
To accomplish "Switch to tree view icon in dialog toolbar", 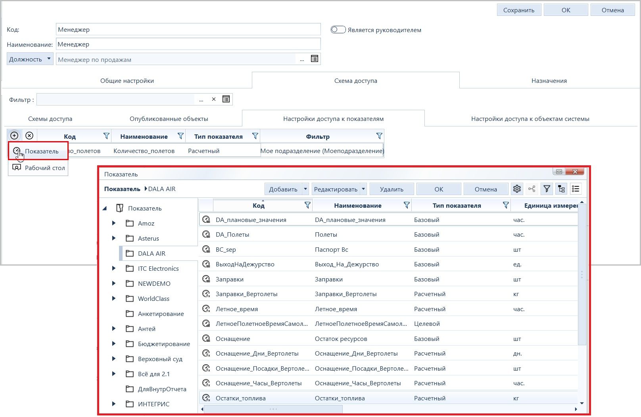I will [561, 189].
